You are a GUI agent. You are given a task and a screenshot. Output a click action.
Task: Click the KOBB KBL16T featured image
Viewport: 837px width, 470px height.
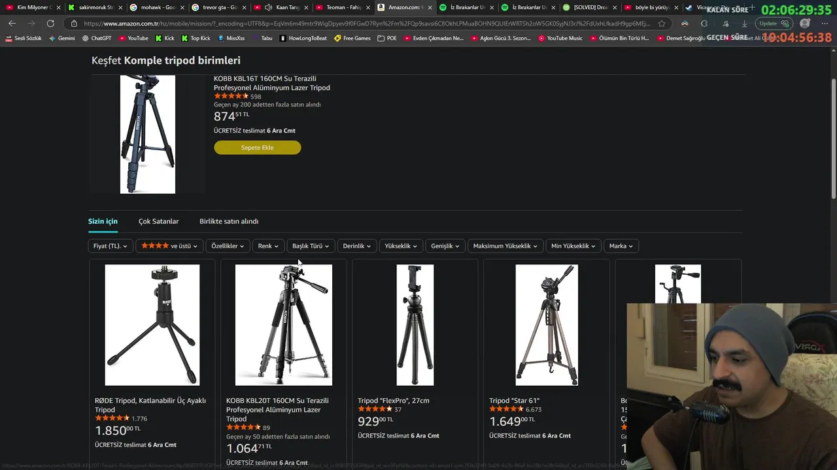[x=148, y=134]
